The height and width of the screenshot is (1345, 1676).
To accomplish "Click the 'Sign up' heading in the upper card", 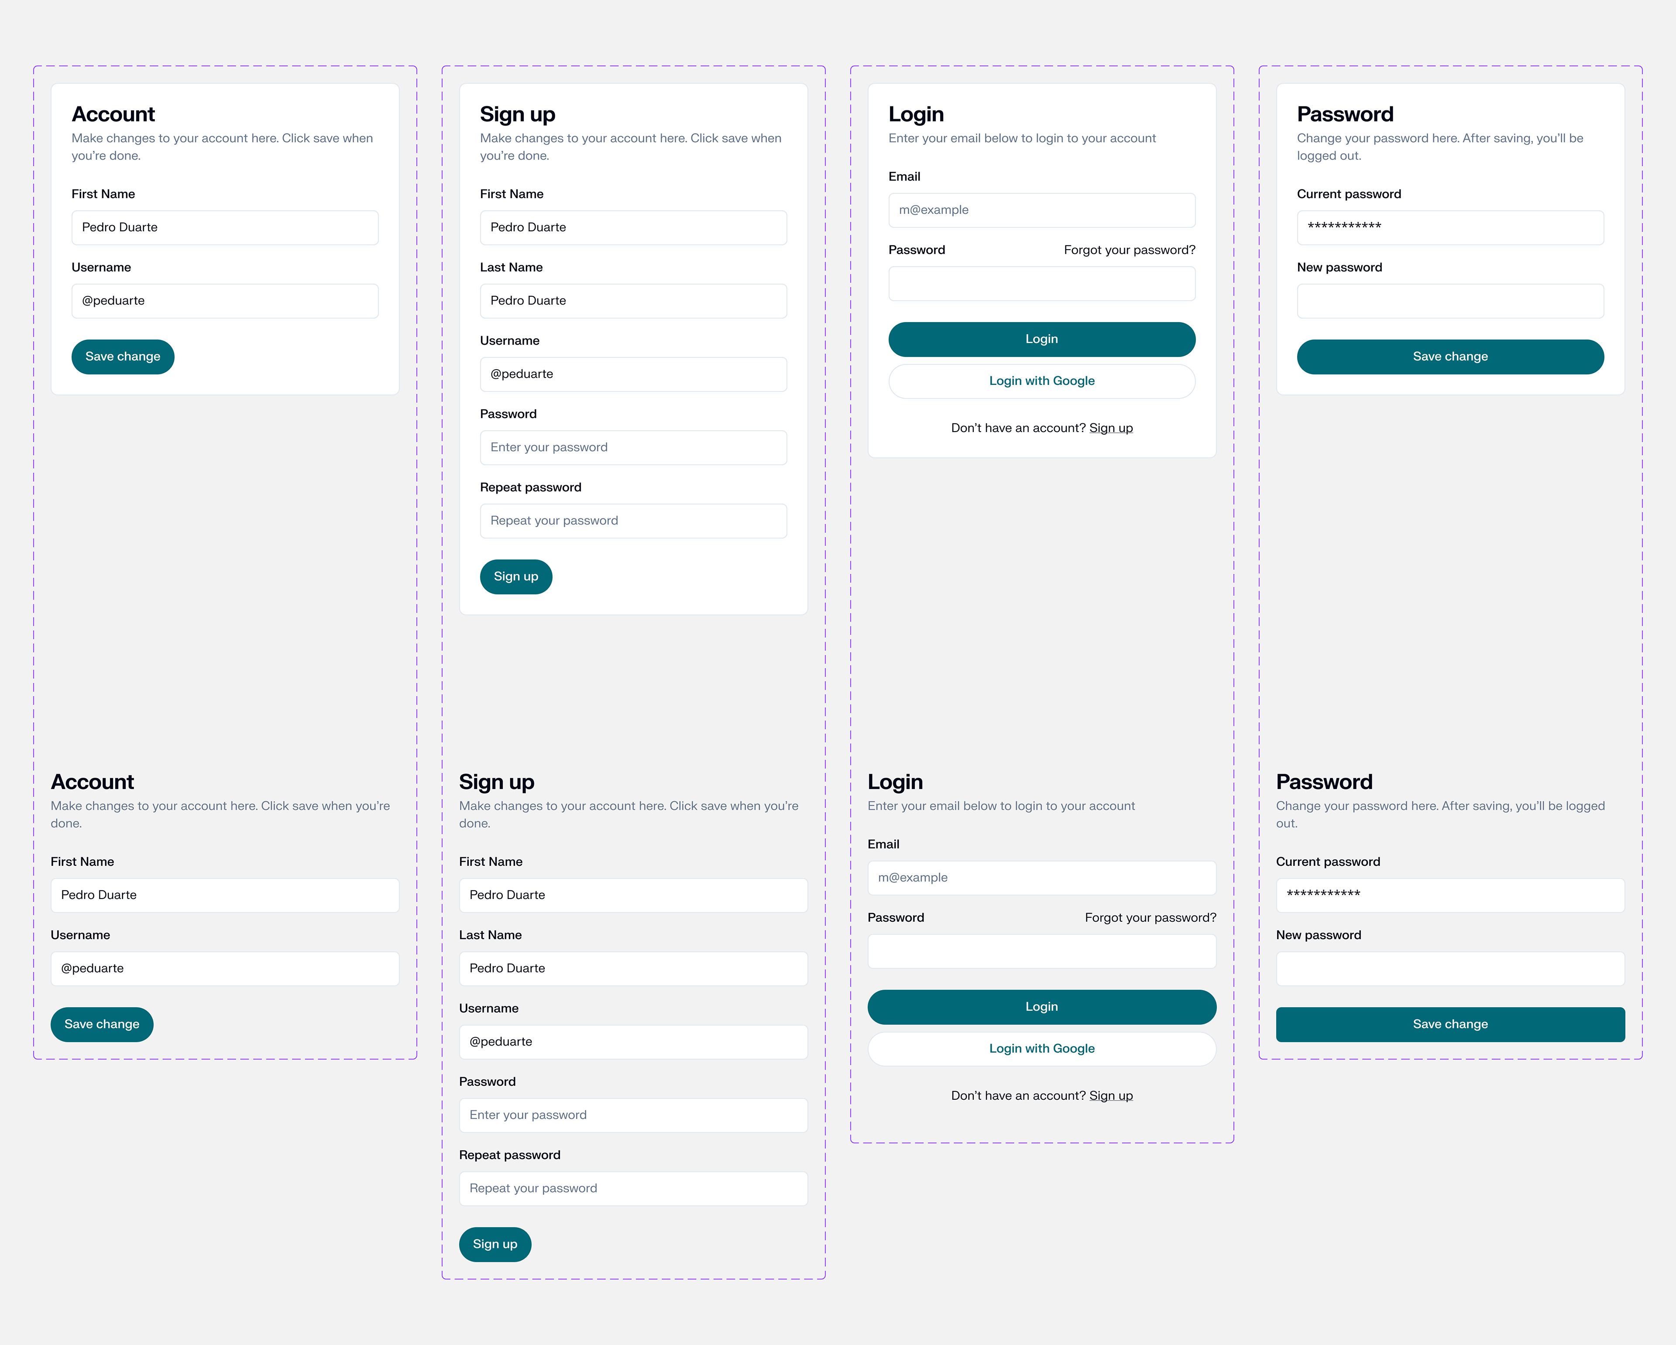I will click(x=518, y=114).
